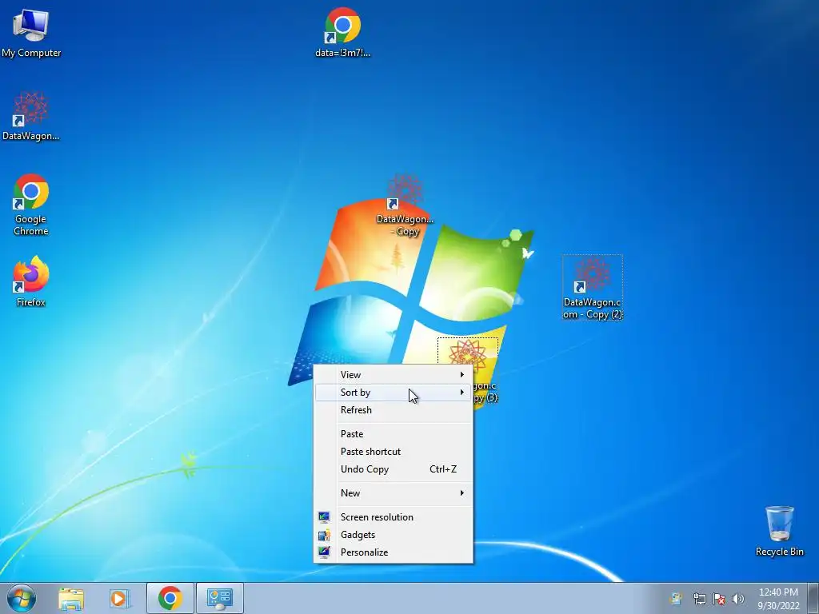The height and width of the screenshot is (614, 819).
Task: Choose Screen resolution in the context menu
Action: (393, 517)
